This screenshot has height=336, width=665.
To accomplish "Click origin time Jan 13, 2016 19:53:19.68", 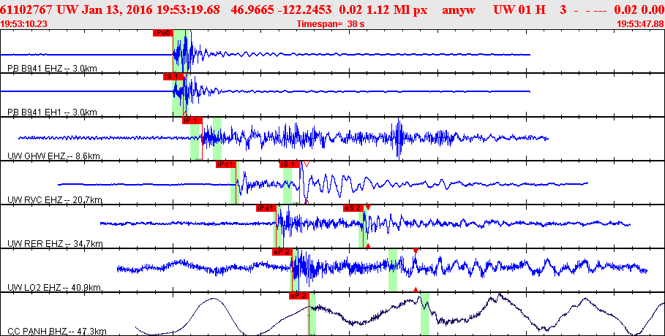I will click(145, 10).
